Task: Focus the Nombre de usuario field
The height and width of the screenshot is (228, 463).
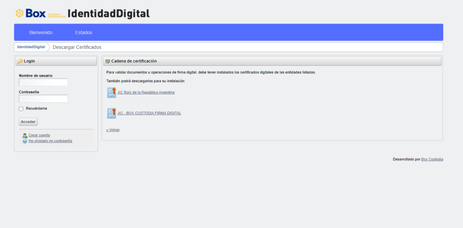Action: (43, 82)
